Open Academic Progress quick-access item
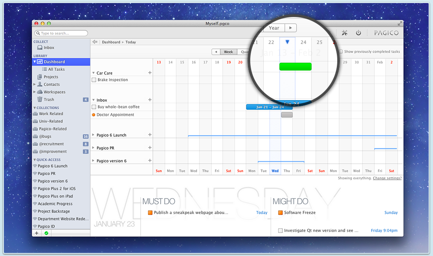 pos(55,204)
